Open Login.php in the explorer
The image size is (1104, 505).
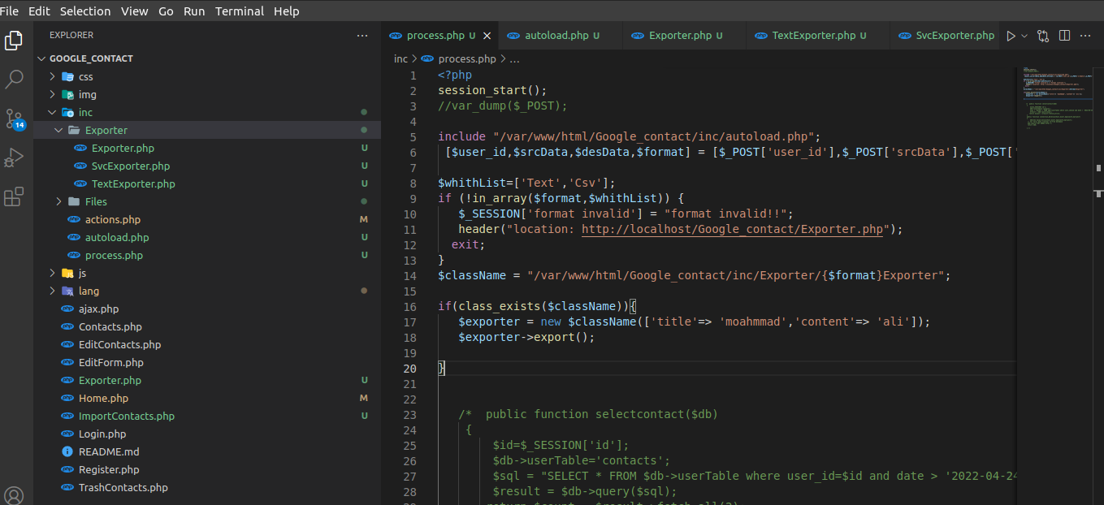(x=207, y=434)
